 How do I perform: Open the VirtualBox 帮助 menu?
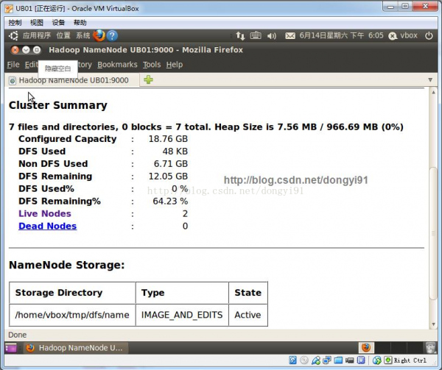pyautogui.click(x=80, y=23)
